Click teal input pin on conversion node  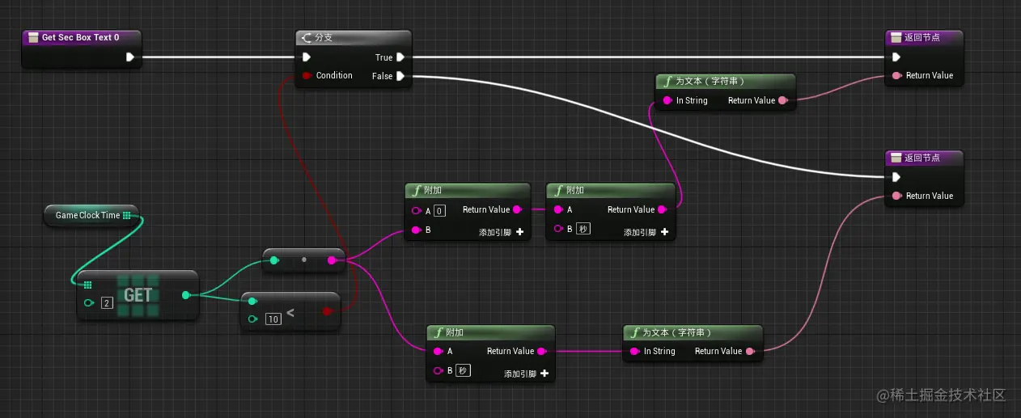click(x=274, y=260)
